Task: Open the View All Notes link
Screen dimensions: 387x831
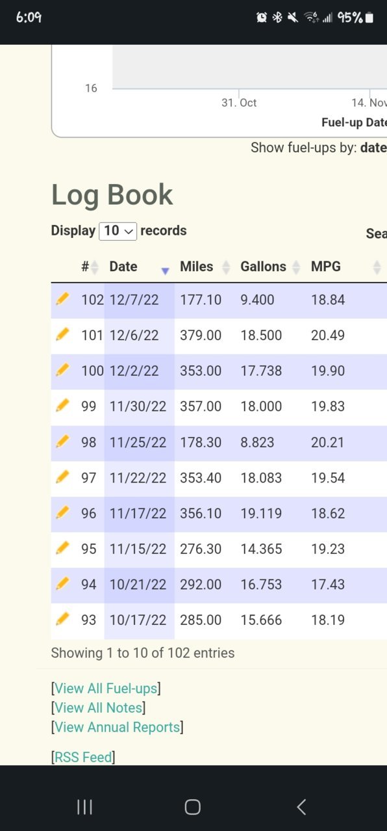Action: [98, 707]
